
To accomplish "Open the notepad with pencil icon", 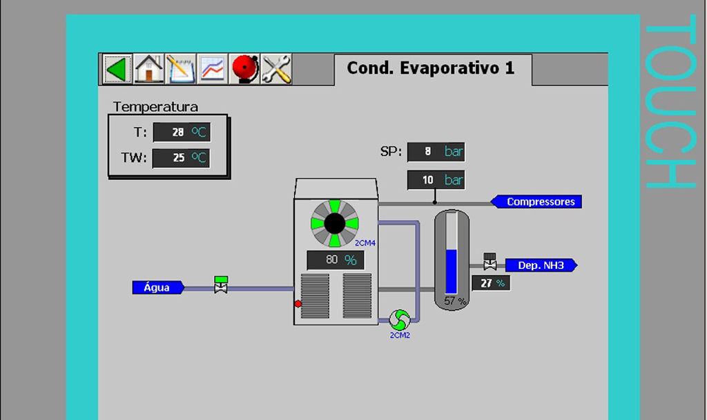I will click(x=181, y=69).
